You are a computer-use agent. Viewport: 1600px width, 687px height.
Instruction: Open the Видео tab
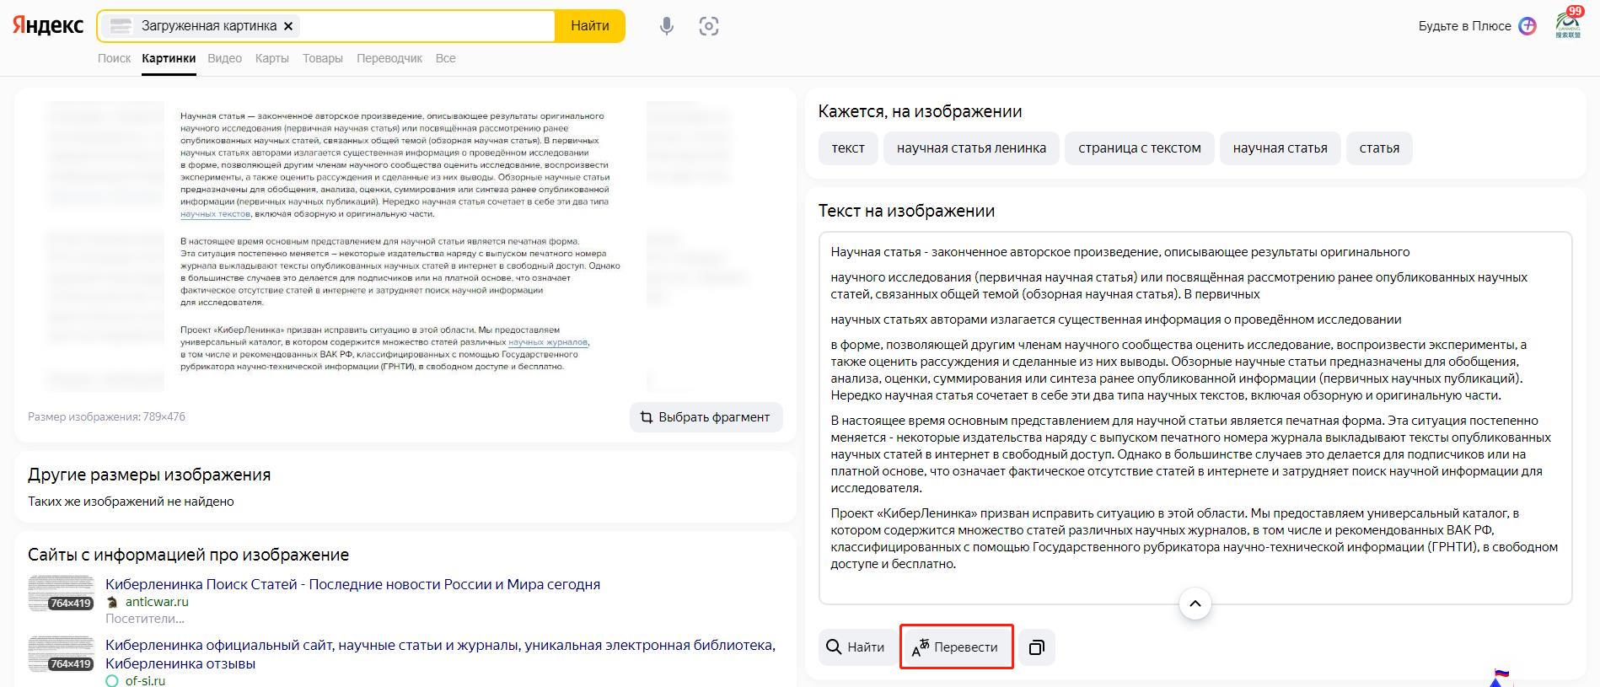pos(224,58)
